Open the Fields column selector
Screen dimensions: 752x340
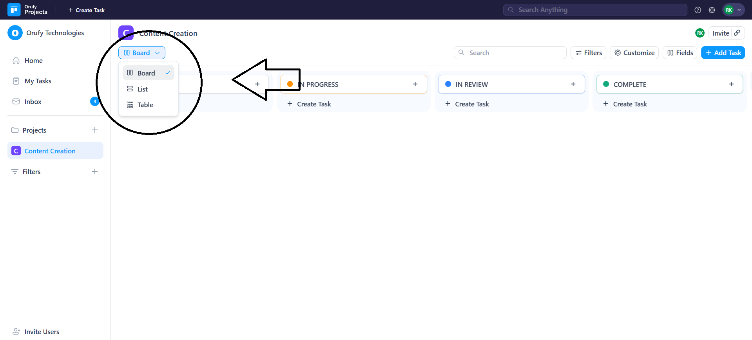pyautogui.click(x=680, y=53)
